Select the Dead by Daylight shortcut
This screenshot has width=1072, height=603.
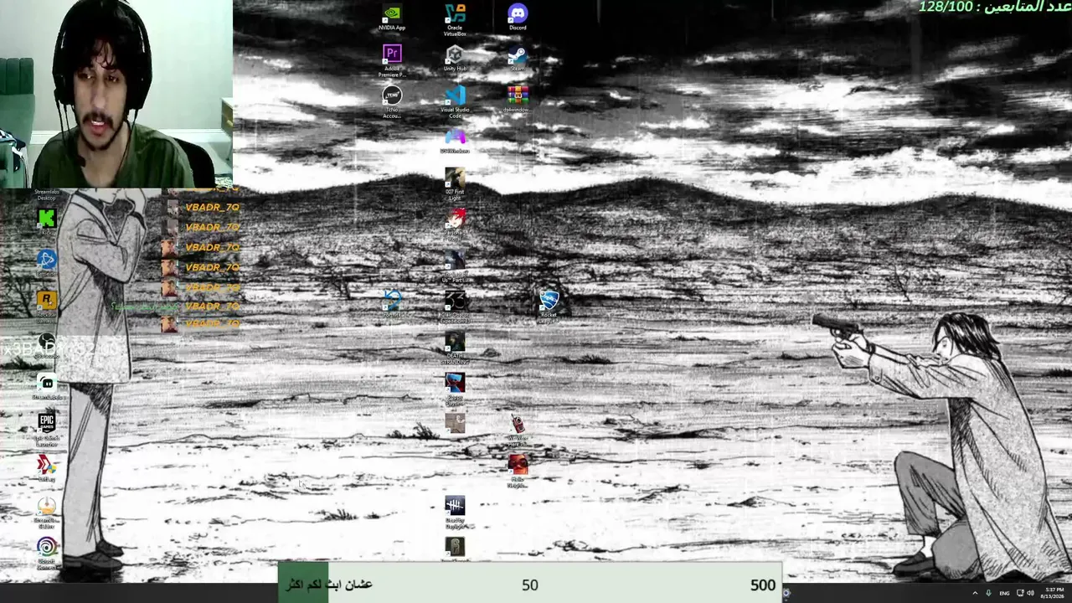point(455,512)
